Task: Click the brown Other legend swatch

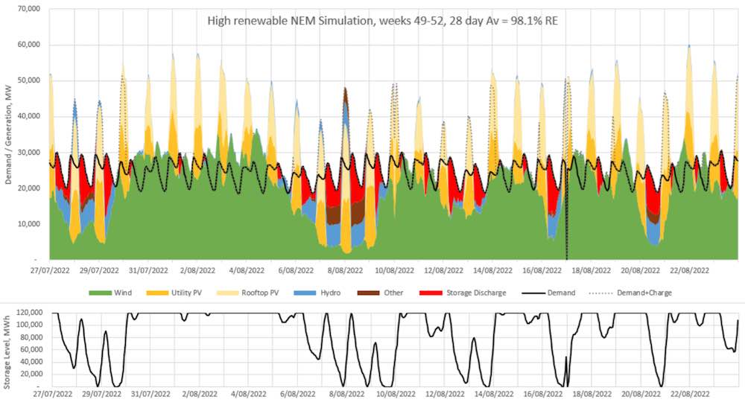Action: 368,293
